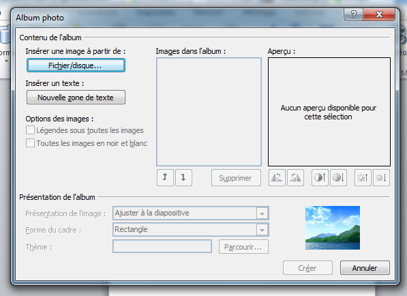
Task: Click the Supprimer button
Action: [236, 178]
